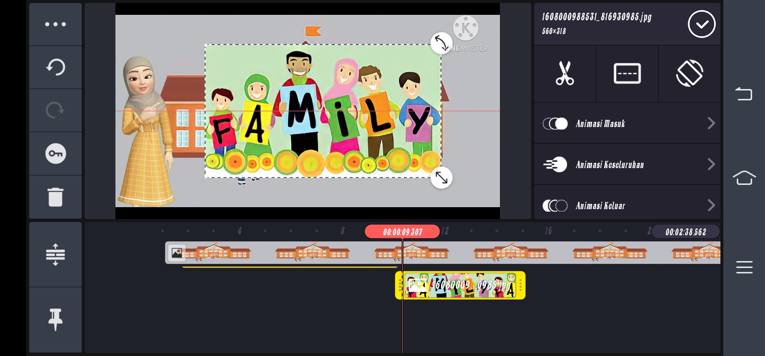Viewport: 765px width, 356px height.
Task: Click the red playhead time marker 00:00:09.307
Action: [x=402, y=232]
